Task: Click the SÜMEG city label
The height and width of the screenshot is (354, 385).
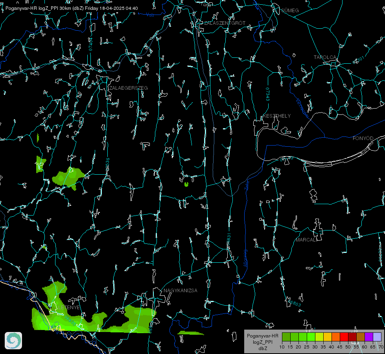Action: click(290, 10)
